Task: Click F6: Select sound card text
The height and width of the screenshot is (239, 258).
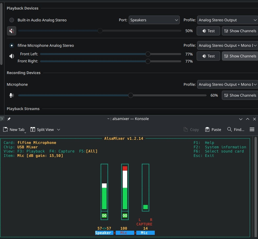Action: tap(218, 151)
